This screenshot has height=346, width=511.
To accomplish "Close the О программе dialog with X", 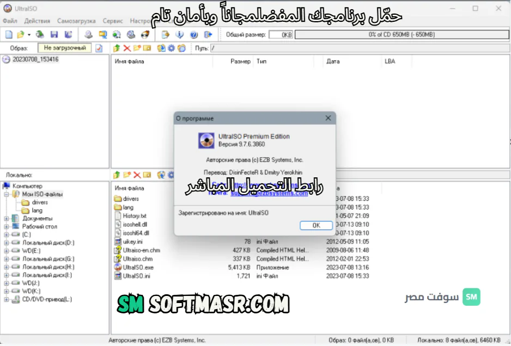I will (328, 118).
